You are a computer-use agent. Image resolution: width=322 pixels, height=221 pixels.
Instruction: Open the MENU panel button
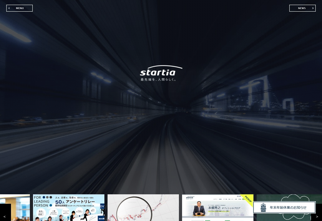(19, 8)
